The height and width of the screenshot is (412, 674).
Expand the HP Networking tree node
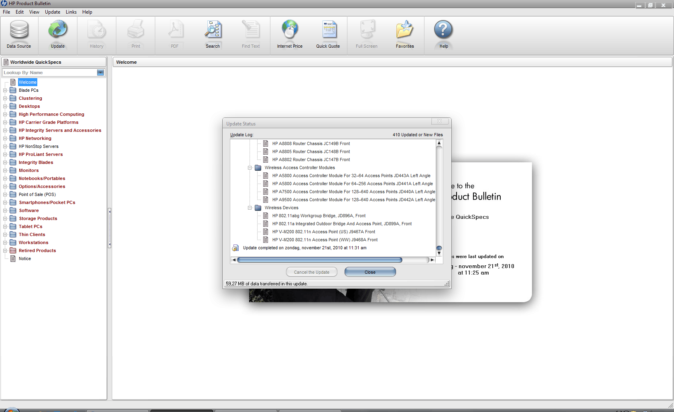pyautogui.click(x=5, y=138)
